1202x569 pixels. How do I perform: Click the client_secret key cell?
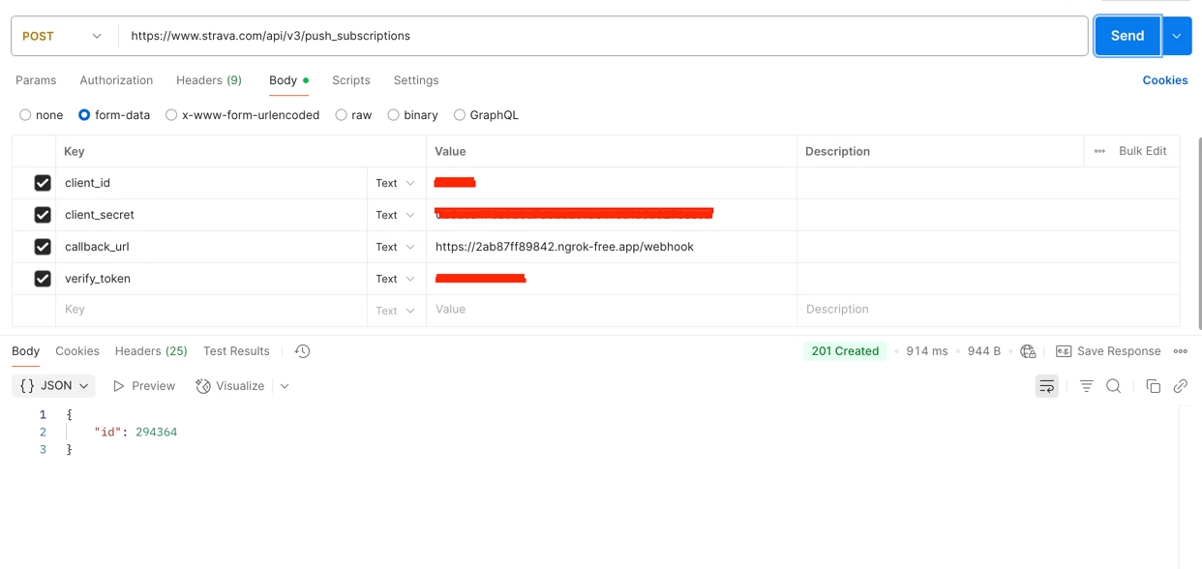211,215
